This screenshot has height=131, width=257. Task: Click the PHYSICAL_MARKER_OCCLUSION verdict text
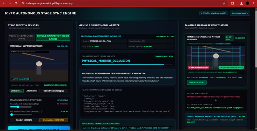[106, 61]
